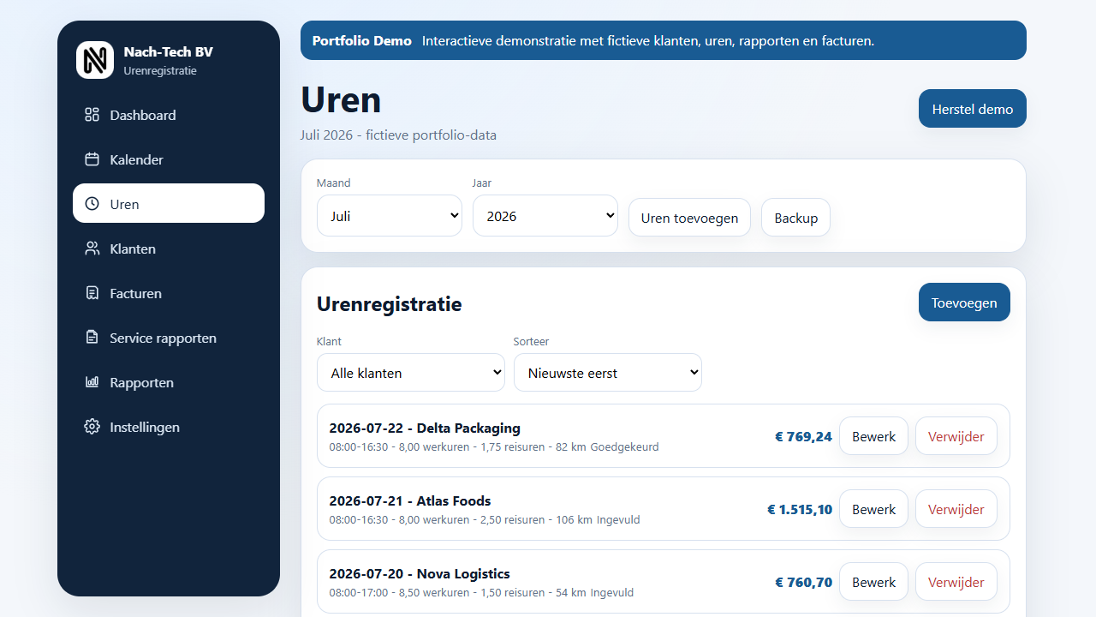Image resolution: width=1096 pixels, height=617 pixels.
Task: Click the amount € 769,24
Action: [803, 436]
